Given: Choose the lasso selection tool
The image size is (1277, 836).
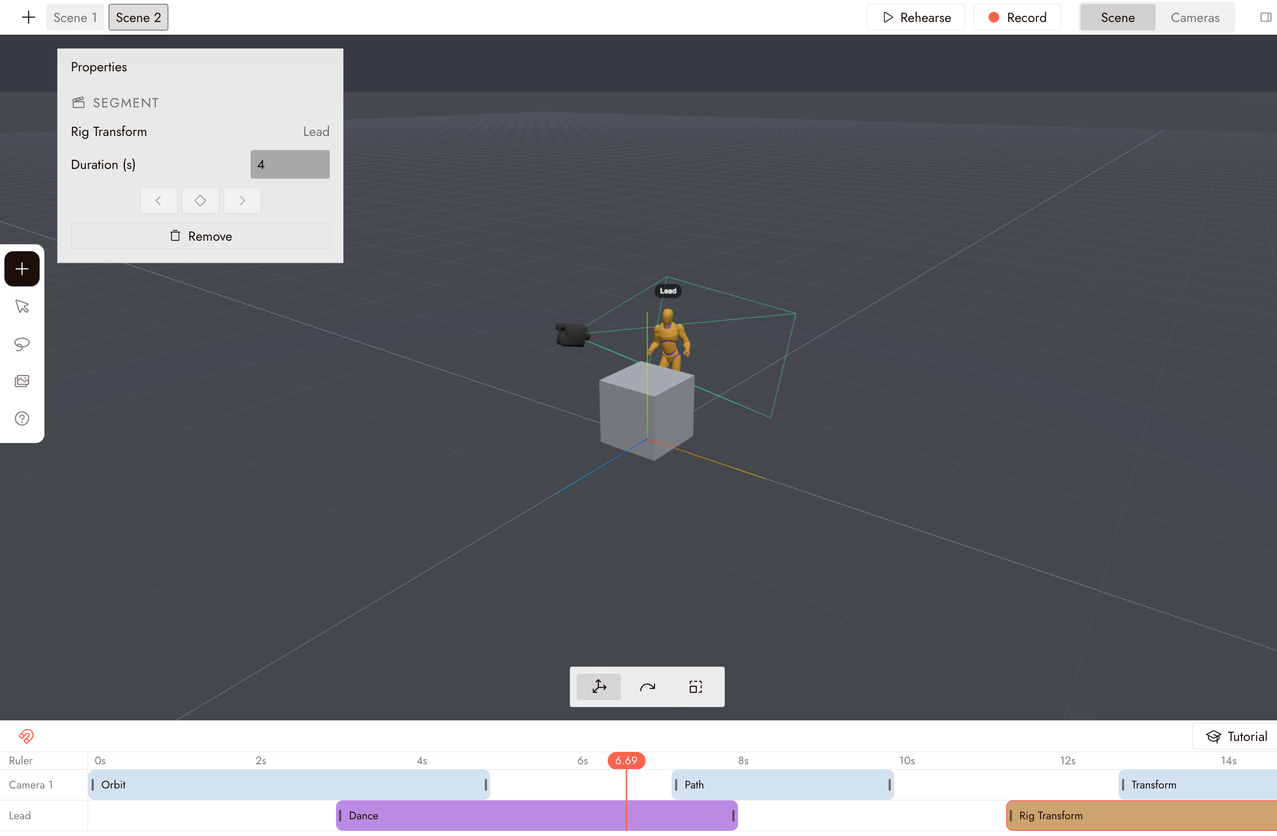Looking at the screenshot, I should tap(22, 344).
